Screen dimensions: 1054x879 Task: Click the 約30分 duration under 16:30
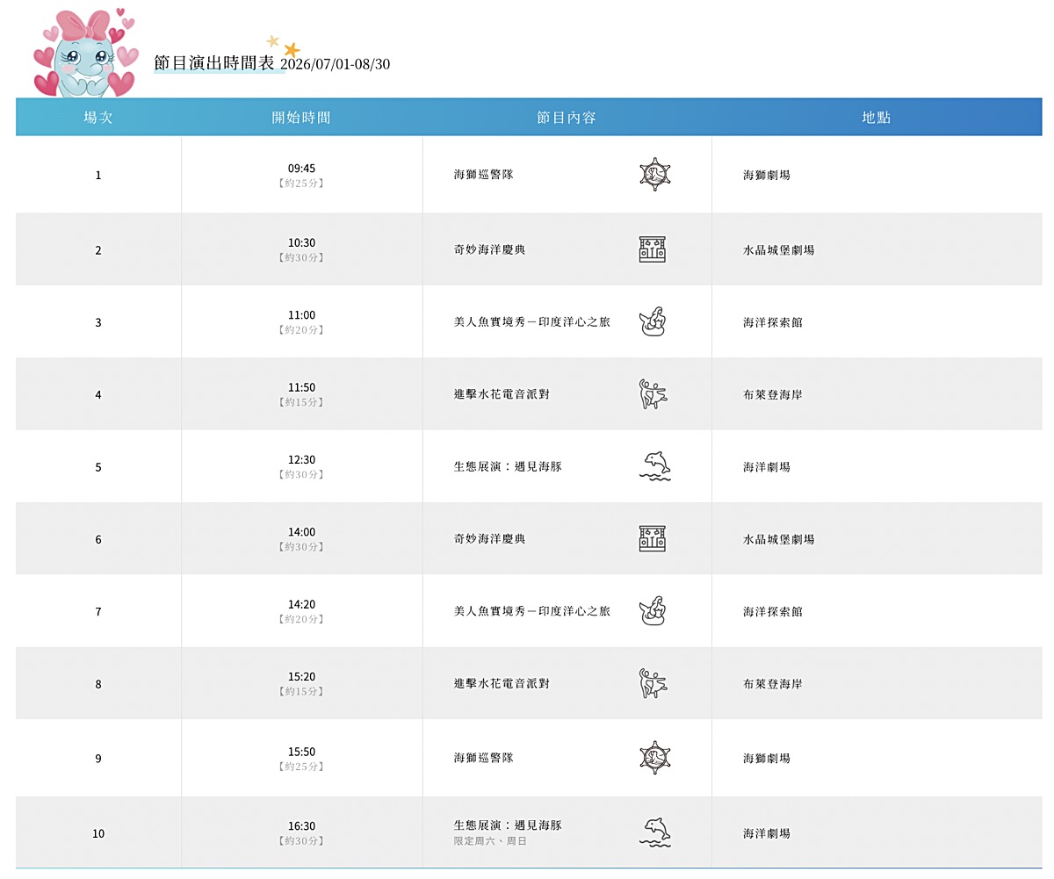pyautogui.click(x=301, y=841)
